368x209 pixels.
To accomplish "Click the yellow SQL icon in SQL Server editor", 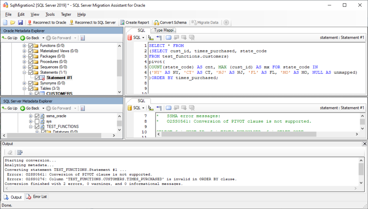I will click(129, 108).
